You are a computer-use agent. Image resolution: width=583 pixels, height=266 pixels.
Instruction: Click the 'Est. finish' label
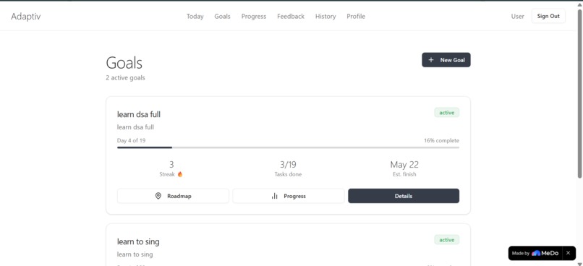tap(404, 174)
